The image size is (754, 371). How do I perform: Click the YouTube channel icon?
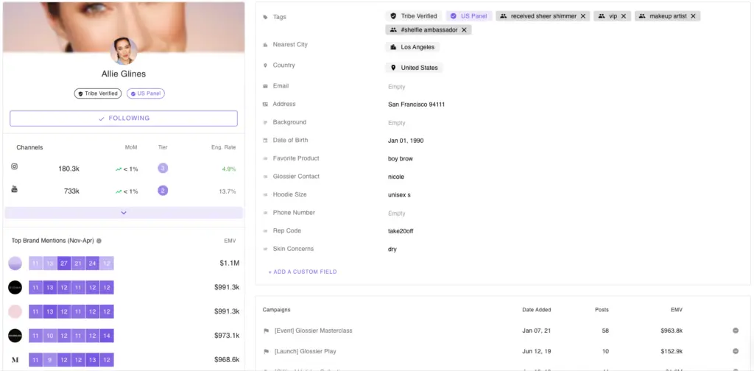pyautogui.click(x=14, y=190)
